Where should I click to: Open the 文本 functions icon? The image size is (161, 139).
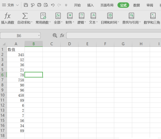93,16
